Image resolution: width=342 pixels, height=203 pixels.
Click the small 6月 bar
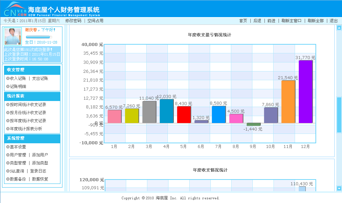(x=201, y=122)
